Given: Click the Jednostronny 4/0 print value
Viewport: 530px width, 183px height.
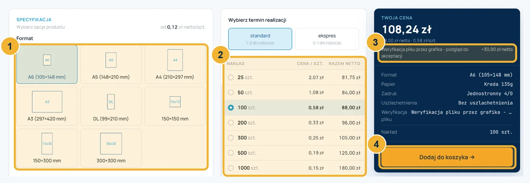Looking at the screenshot, I should (490, 94).
